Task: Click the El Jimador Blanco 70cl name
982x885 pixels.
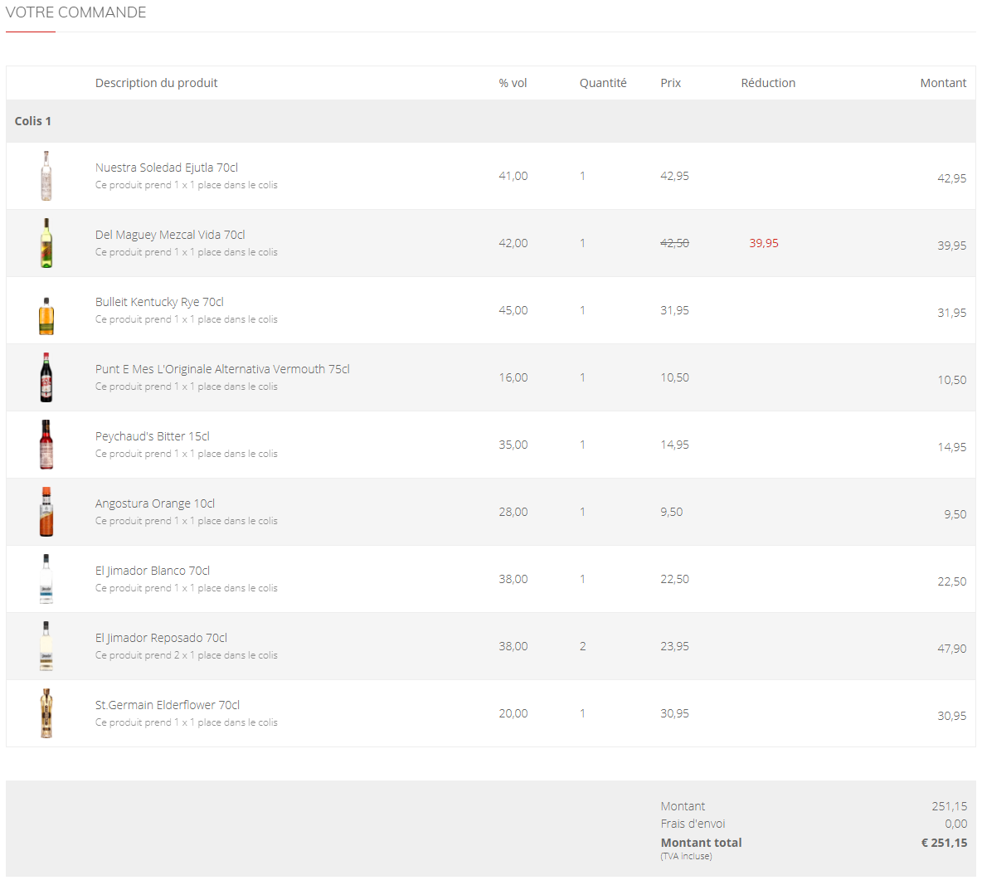Action: point(153,571)
